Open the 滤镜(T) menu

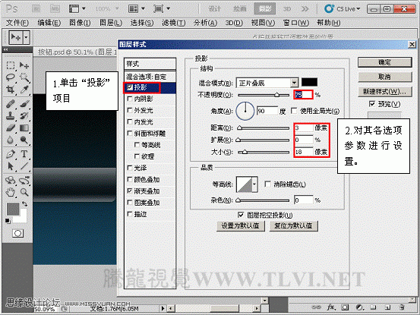174,23
